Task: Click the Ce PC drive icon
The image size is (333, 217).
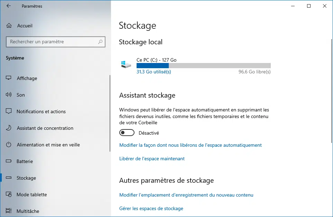Action: (x=126, y=64)
